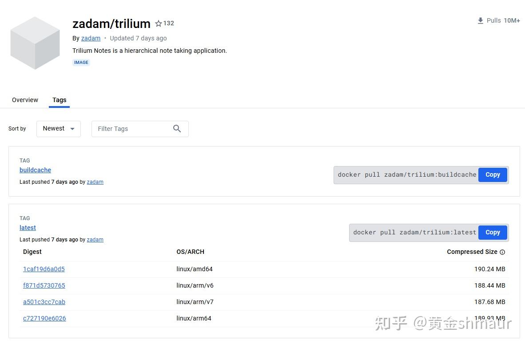This screenshot has width=525, height=344.
Task: Click the IMAGE badge
Action: 81,62
